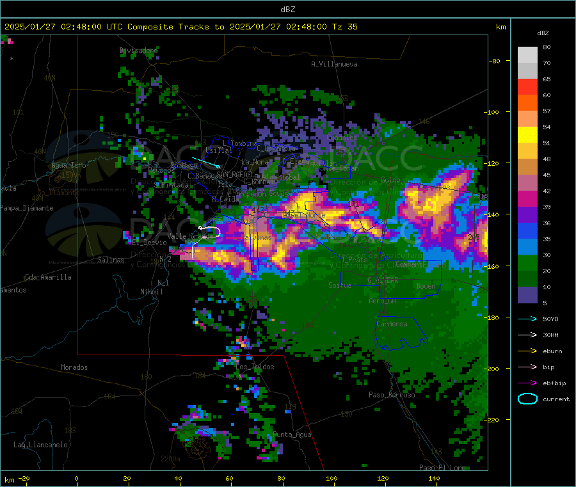This screenshot has width=576, height=487.
Task: Click the 'Cda_Amarilla' map label
Action: [x=48, y=277]
